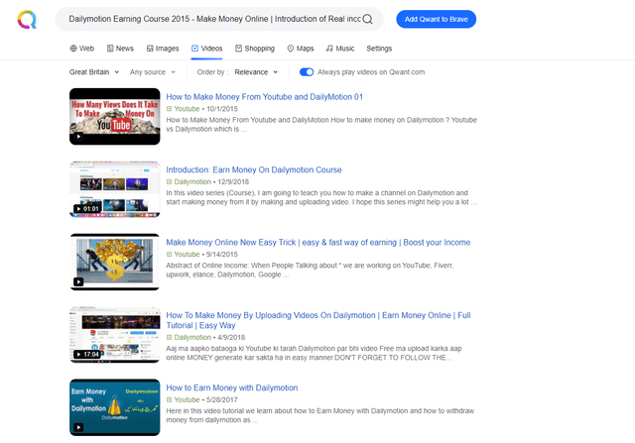The image size is (635, 443).
Task: Click Dailymotion source dated 12/9/2018
Action: point(189,181)
